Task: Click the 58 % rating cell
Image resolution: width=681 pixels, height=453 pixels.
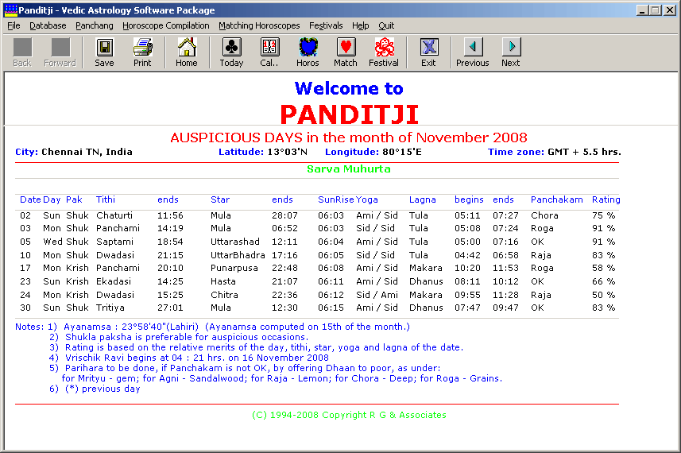Action: coord(604,269)
